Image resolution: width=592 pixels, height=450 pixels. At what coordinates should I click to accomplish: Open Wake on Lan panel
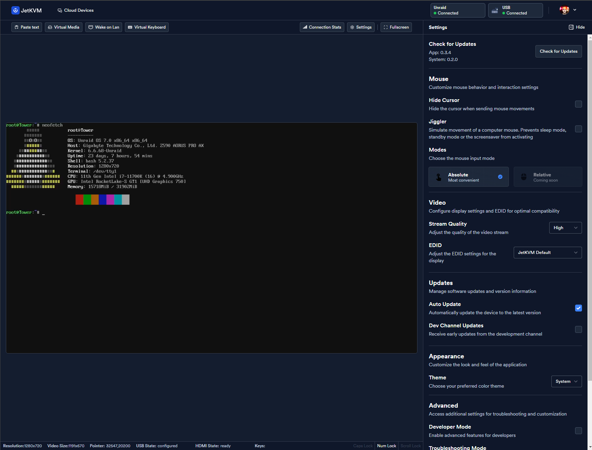103,27
